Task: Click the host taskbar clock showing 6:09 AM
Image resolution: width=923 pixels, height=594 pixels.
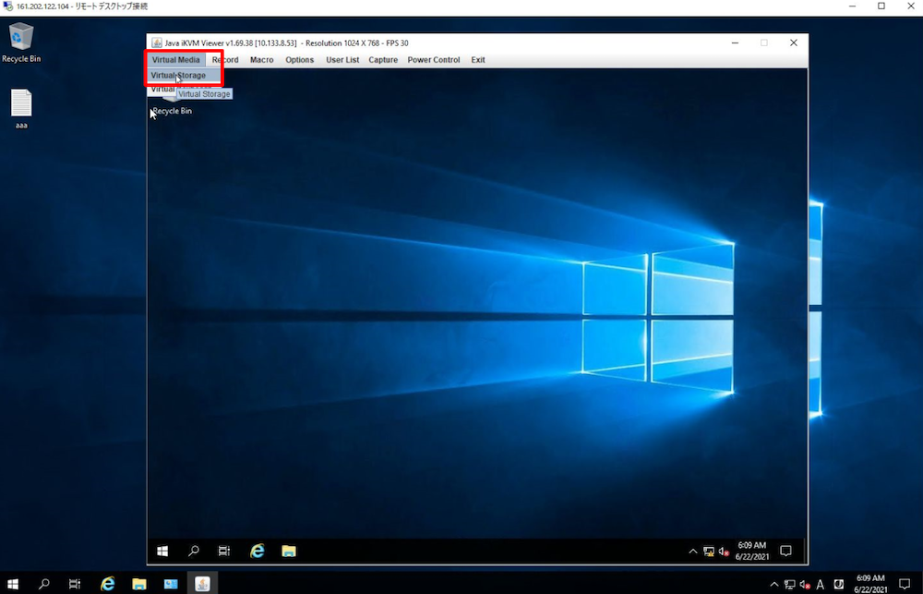Action: tap(869, 584)
